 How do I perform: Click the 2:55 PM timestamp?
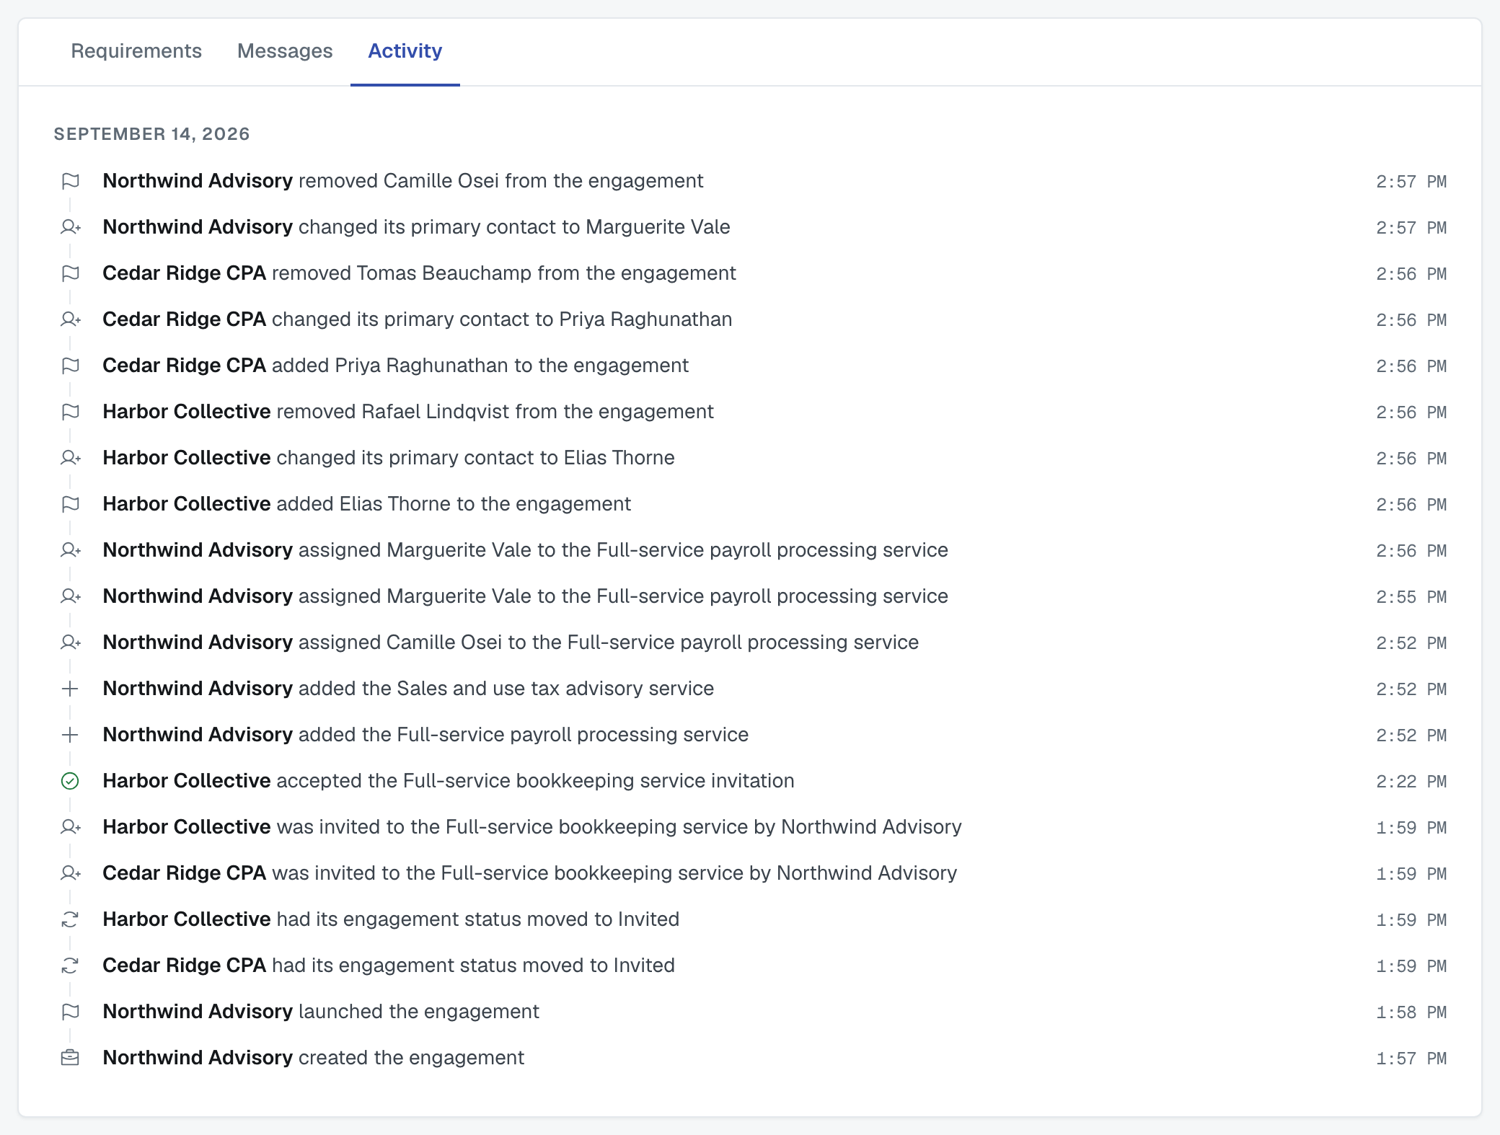(1411, 597)
